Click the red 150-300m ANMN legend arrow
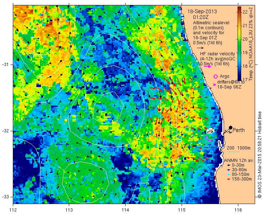This screenshot has height=214, width=264. click(228, 179)
